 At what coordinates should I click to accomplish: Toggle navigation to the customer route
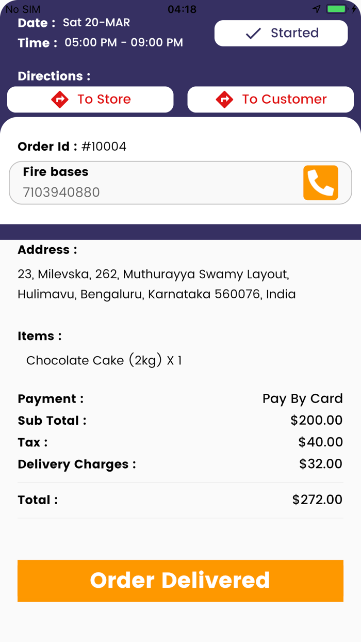pyautogui.click(x=270, y=99)
